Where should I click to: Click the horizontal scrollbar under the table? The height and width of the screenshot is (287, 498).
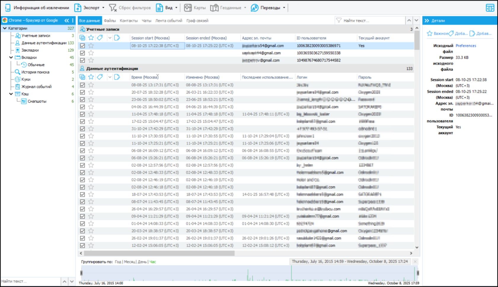click(159, 253)
